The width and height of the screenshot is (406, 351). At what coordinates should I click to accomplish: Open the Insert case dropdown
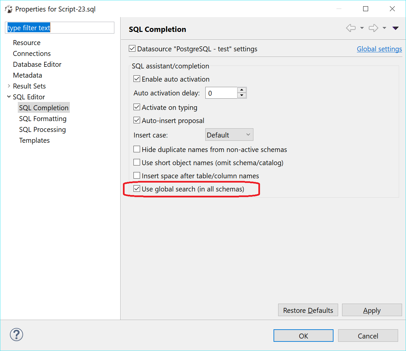(229, 134)
